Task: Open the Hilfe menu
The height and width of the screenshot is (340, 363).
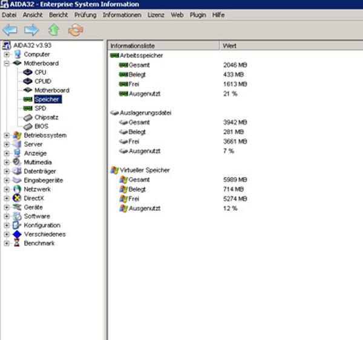Action: [x=218, y=15]
